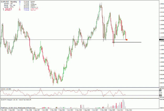Click the orange current-price dot marker
Viewport: 164px width, 111px height.
(x=126, y=40)
